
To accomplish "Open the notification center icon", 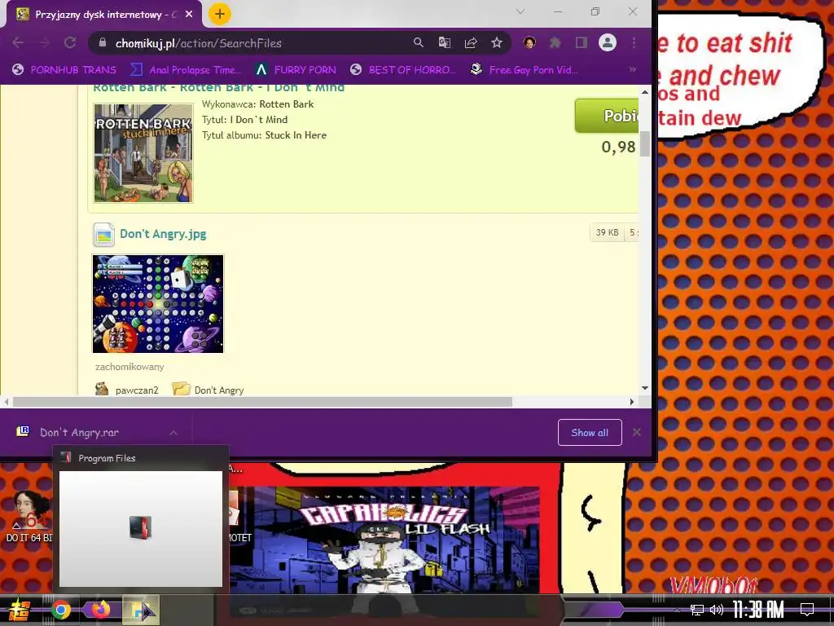I will click(807, 610).
